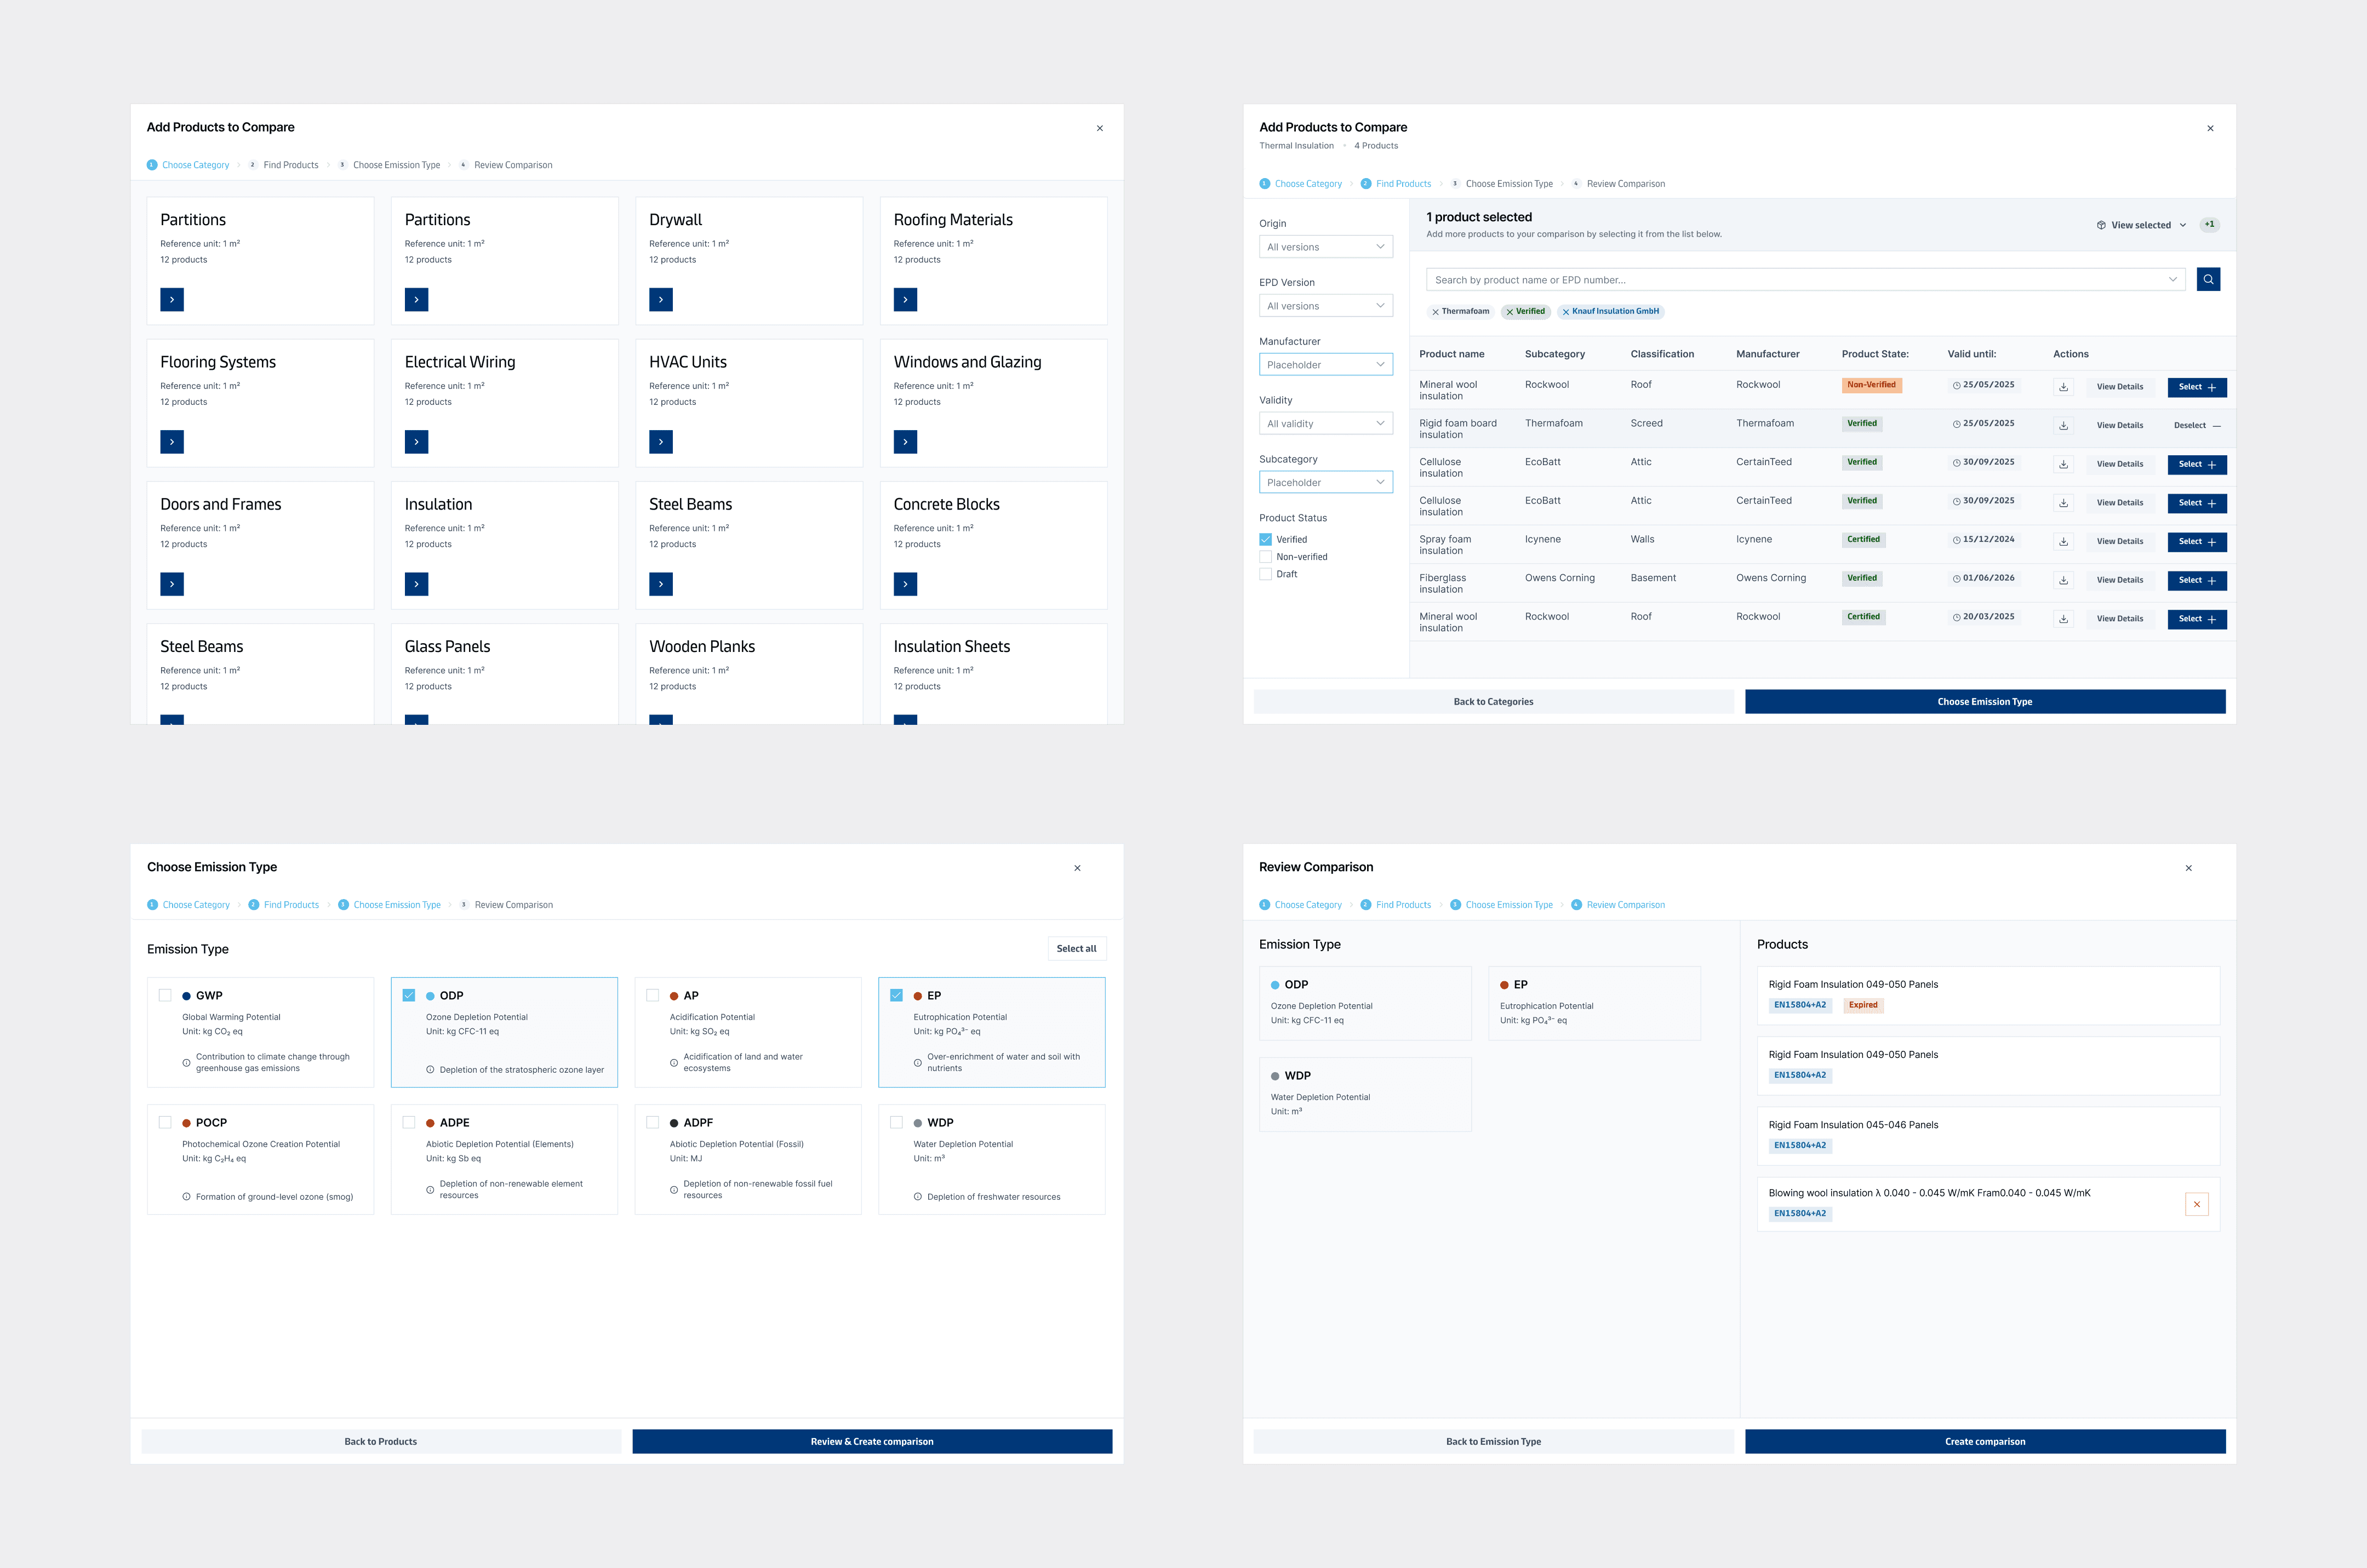Open the Manufacturer placeholder dropdown

(x=1325, y=365)
